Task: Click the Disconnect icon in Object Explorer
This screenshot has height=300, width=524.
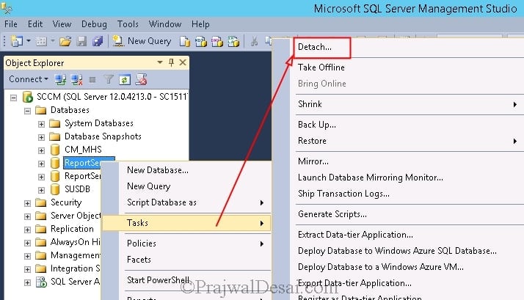Action: click(76, 79)
